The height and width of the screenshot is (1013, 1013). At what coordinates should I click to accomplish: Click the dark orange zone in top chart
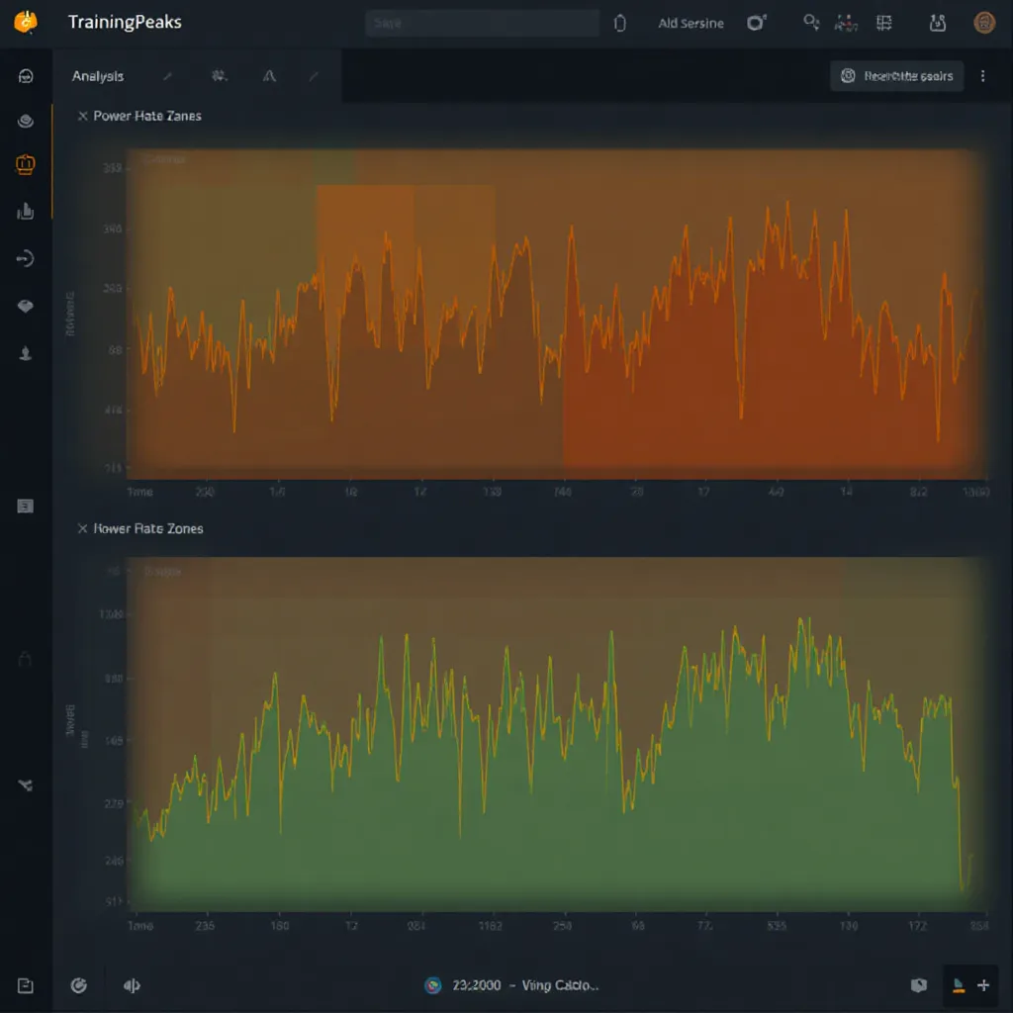click(752, 396)
